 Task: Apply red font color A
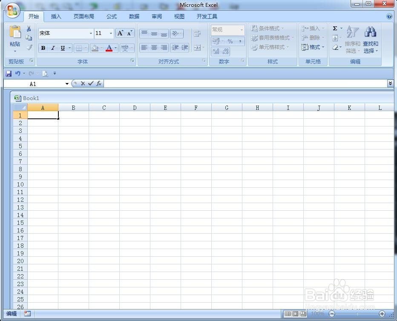click(x=109, y=48)
